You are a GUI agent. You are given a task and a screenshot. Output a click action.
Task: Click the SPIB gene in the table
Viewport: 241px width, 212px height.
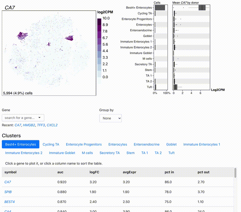(8, 192)
